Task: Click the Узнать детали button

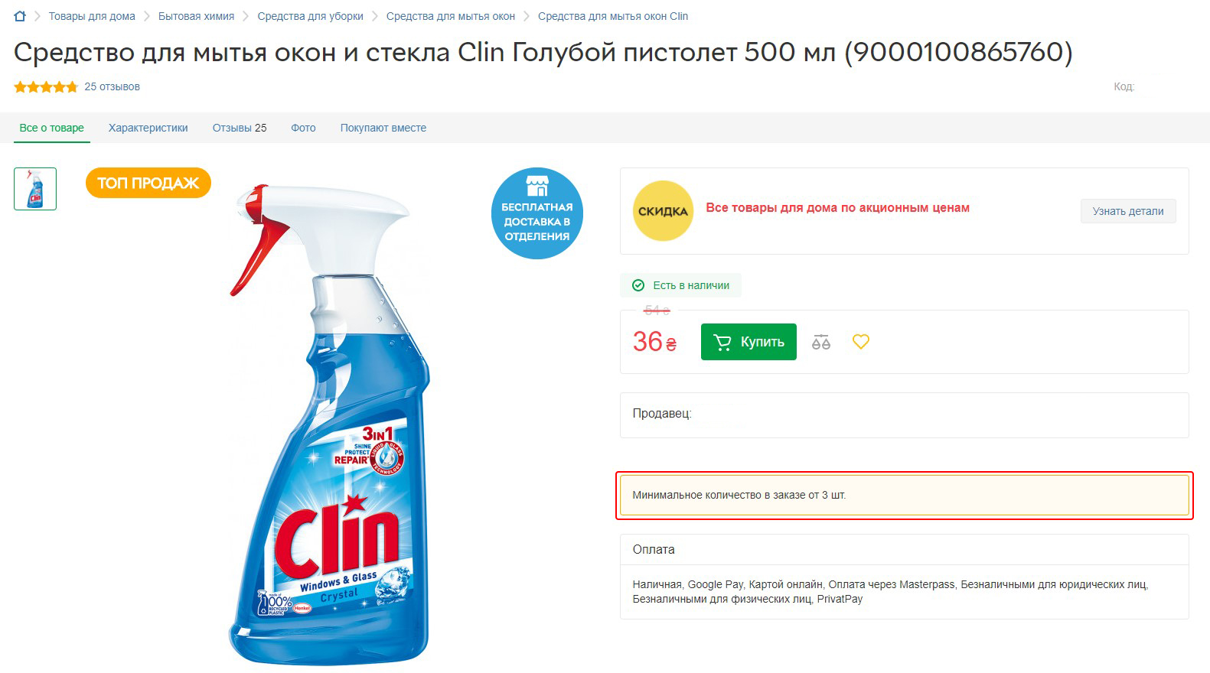Action: [1128, 211]
